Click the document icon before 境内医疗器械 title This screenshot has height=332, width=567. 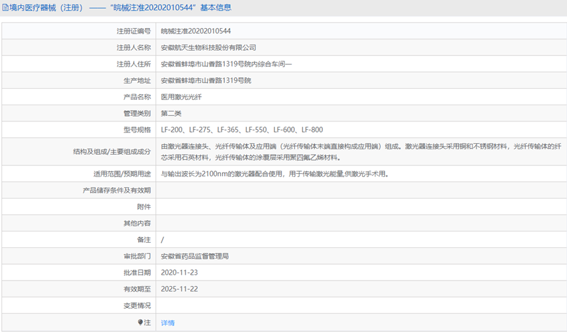tap(5, 7)
